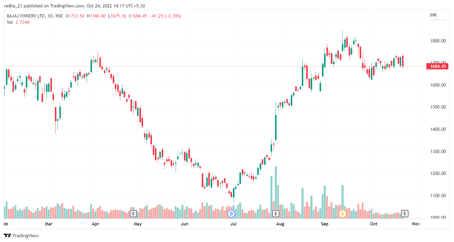Click the Sep label on time axis
This screenshot has height=242, width=454.
[x=325, y=224]
